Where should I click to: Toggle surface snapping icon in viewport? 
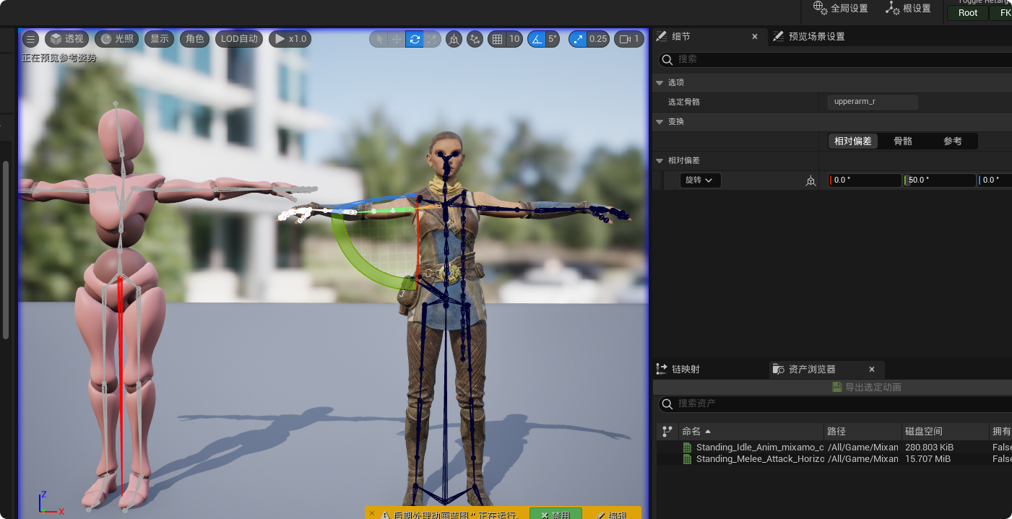(475, 39)
